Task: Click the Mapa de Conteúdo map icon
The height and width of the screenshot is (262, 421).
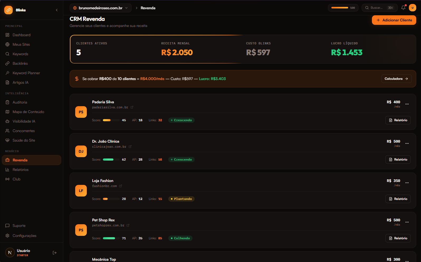Action: [x=7, y=112]
